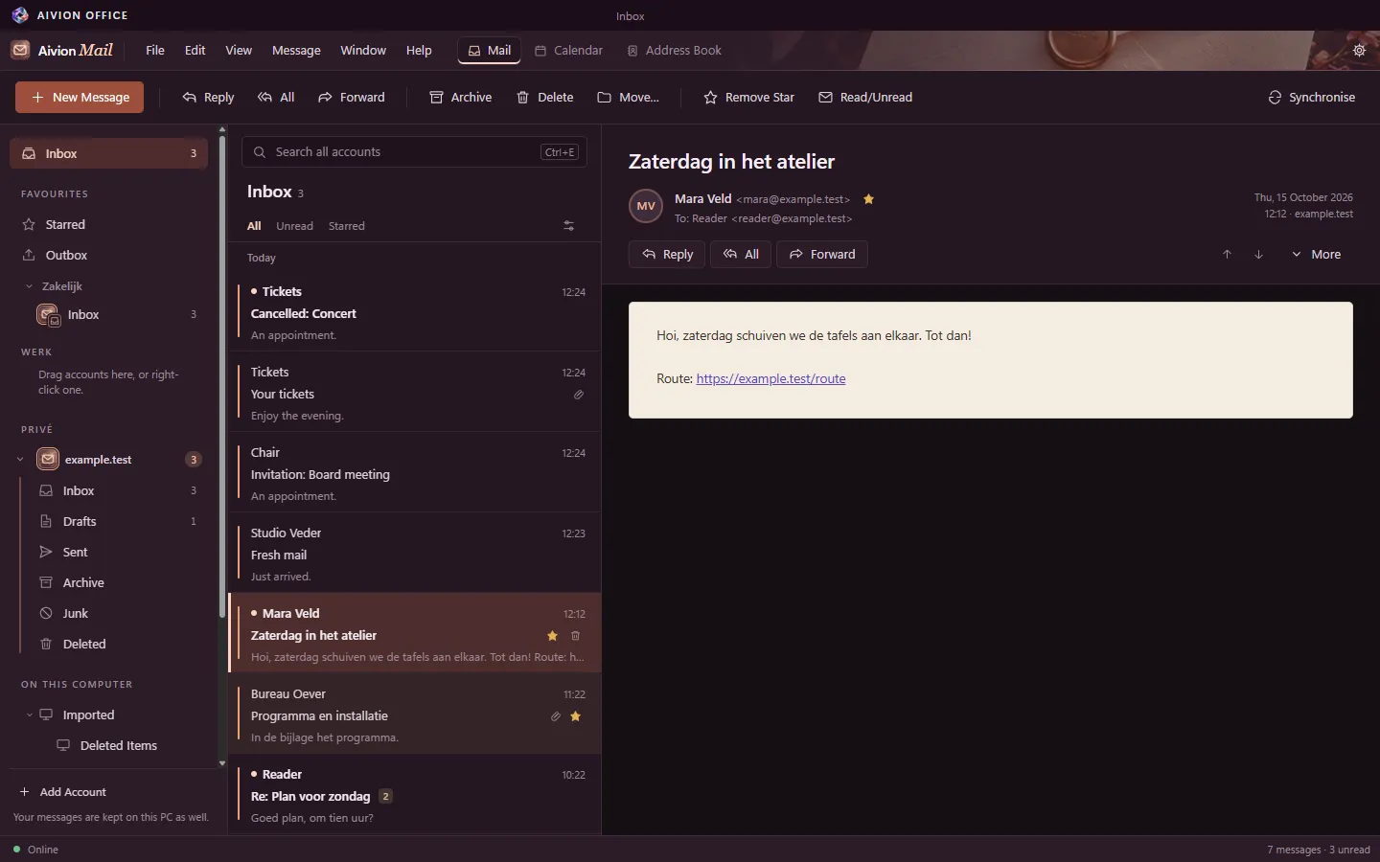Delete the Zaterdag in het atelier message via trash icon

575,636
